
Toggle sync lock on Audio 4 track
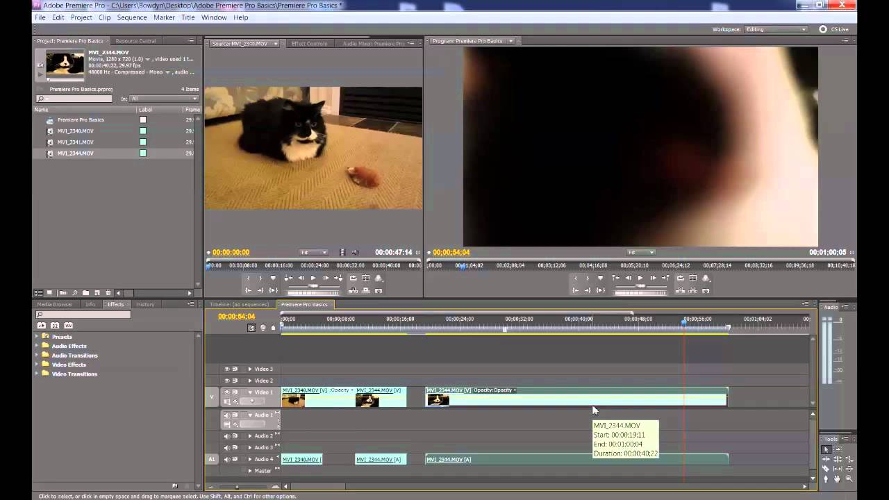(x=235, y=459)
